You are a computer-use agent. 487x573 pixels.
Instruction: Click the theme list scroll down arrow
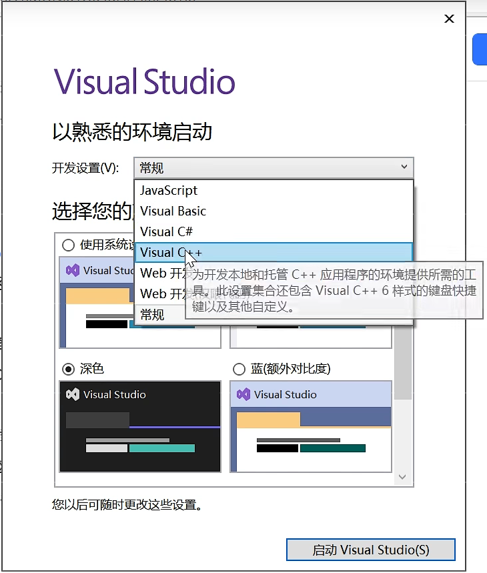point(402,477)
